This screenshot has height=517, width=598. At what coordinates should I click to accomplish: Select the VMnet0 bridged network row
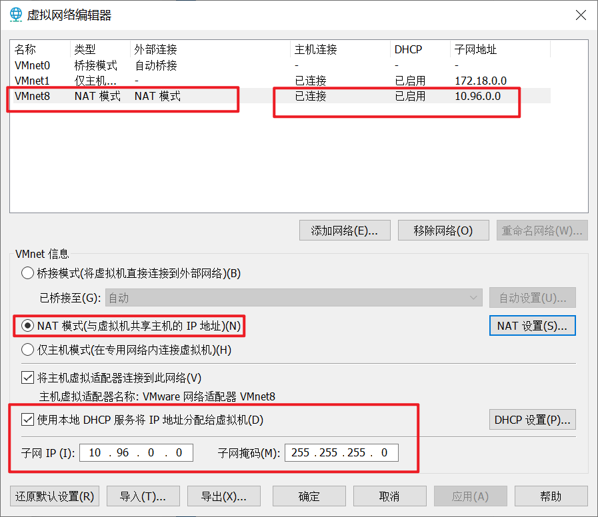coord(32,65)
